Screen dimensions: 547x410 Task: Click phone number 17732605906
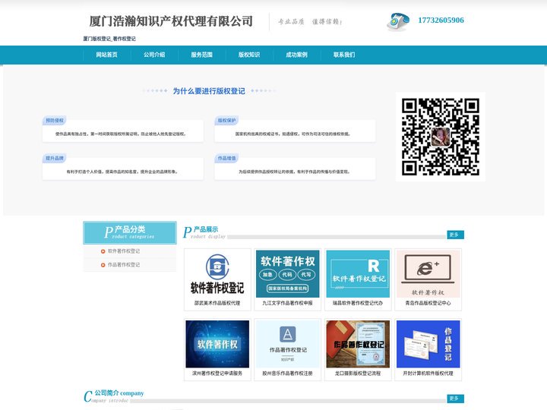pyautogui.click(x=441, y=20)
